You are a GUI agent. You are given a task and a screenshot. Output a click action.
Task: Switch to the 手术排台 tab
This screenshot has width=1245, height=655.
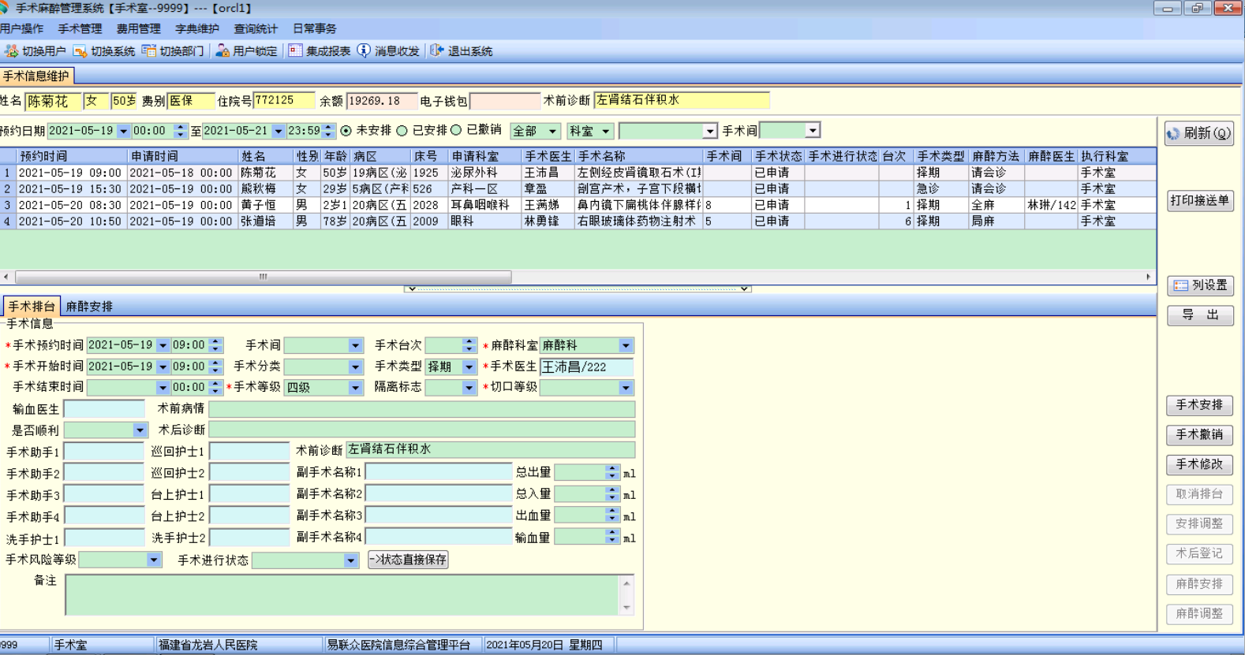pyautogui.click(x=32, y=307)
